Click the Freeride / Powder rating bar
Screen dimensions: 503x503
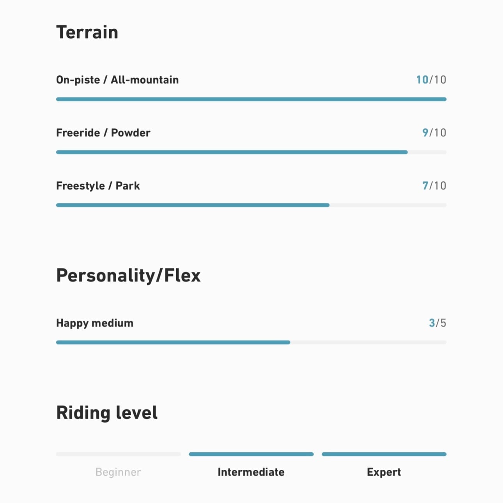point(251,152)
